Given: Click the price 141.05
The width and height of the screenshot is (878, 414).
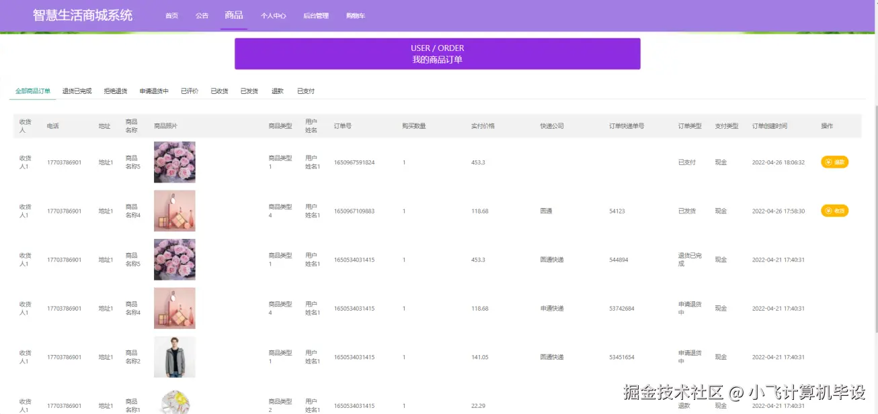Looking at the screenshot, I should [480, 358].
